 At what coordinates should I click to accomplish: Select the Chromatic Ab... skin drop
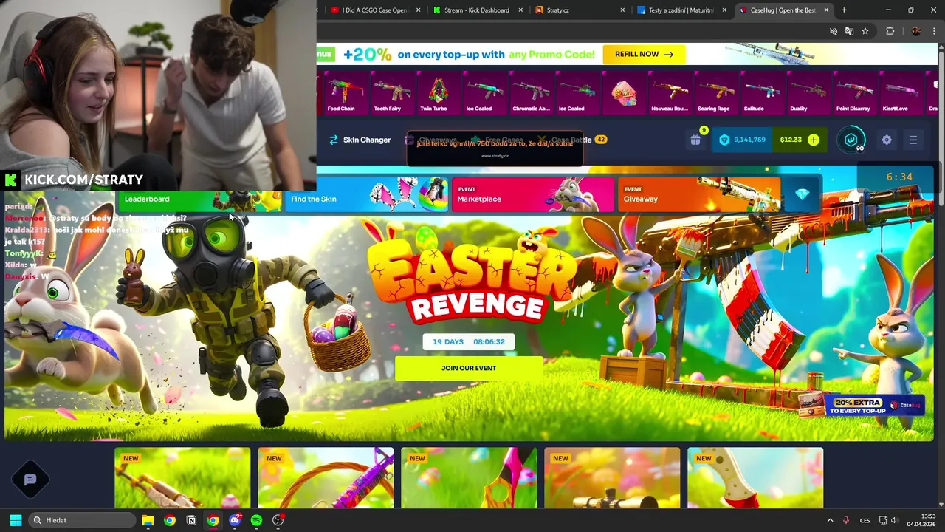(x=531, y=93)
